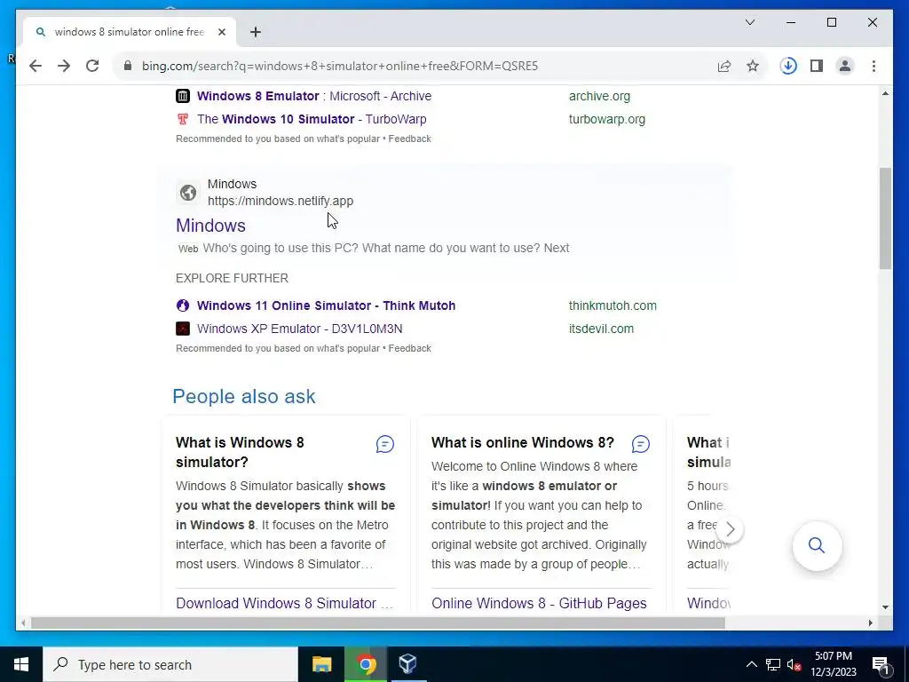The width and height of the screenshot is (909, 682).
Task: Click the address bar URL field
Action: point(340,66)
